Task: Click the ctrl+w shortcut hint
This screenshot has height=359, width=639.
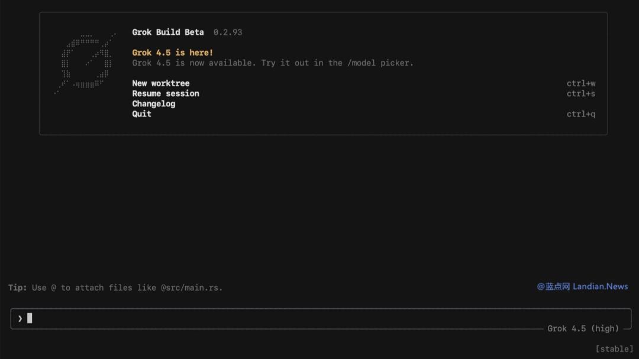Action: point(581,83)
